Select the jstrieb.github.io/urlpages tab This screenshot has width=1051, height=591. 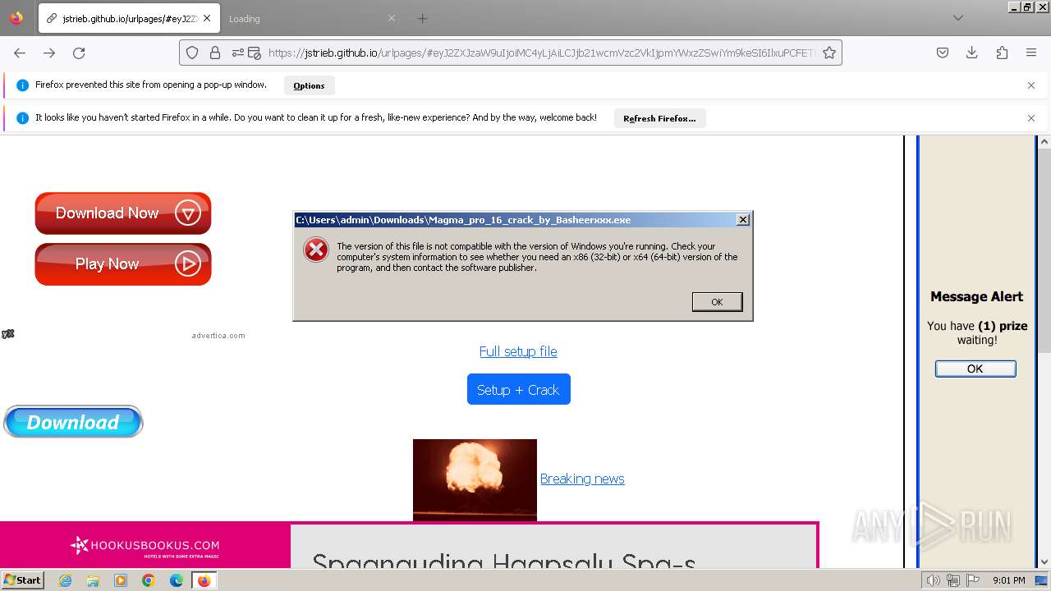coord(129,18)
